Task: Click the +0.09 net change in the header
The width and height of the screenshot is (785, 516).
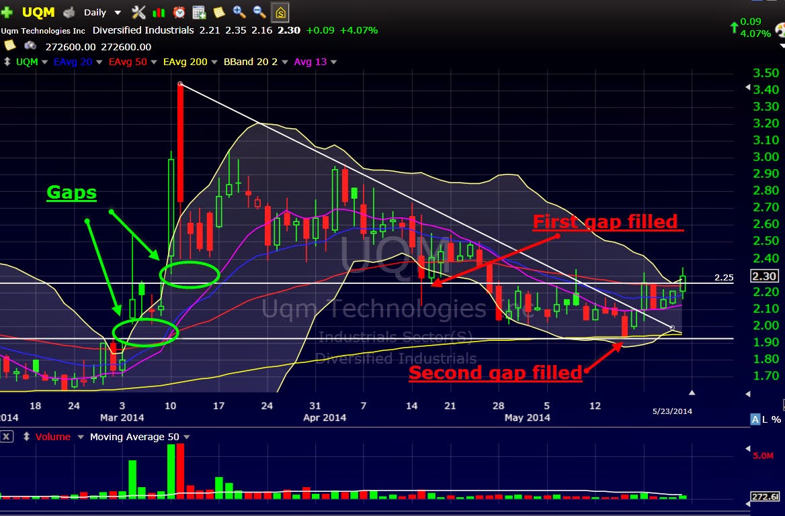Action: (320, 30)
